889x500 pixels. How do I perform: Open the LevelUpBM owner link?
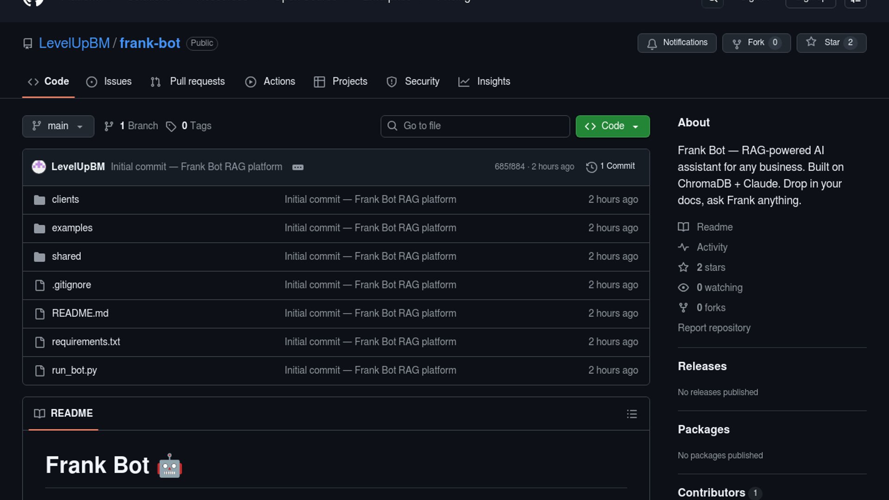[74, 43]
